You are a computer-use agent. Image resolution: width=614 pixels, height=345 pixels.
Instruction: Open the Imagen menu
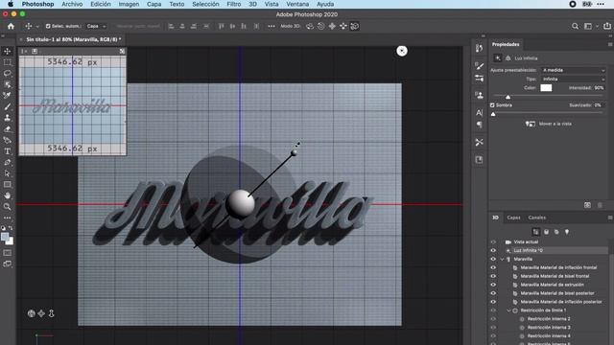pyautogui.click(x=129, y=4)
